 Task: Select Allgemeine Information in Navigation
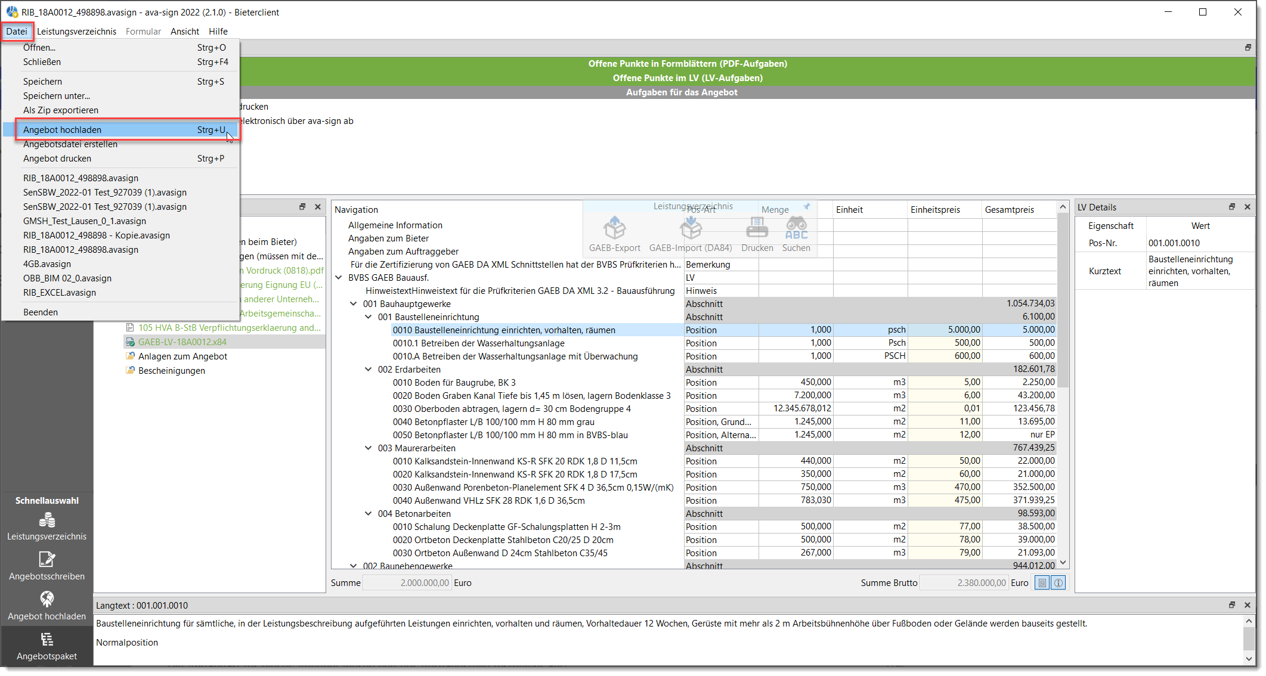(x=395, y=225)
